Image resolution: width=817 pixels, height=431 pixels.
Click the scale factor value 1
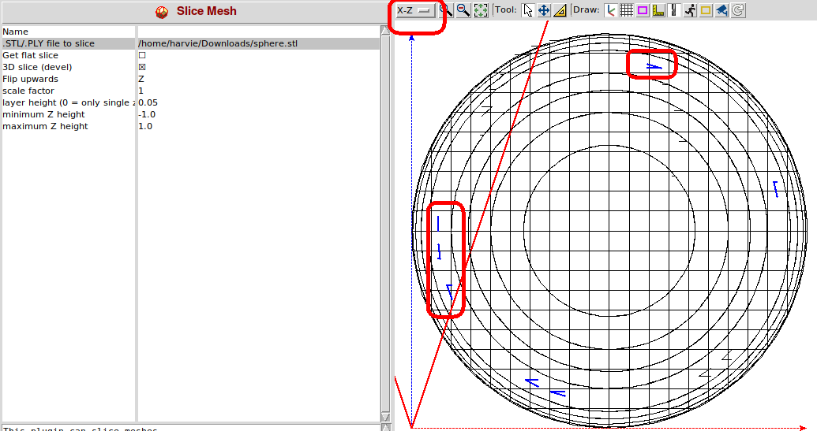(x=141, y=91)
